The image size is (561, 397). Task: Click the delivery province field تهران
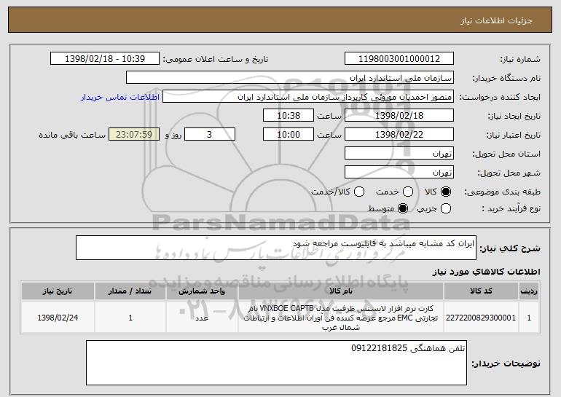[x=399, y=154]
